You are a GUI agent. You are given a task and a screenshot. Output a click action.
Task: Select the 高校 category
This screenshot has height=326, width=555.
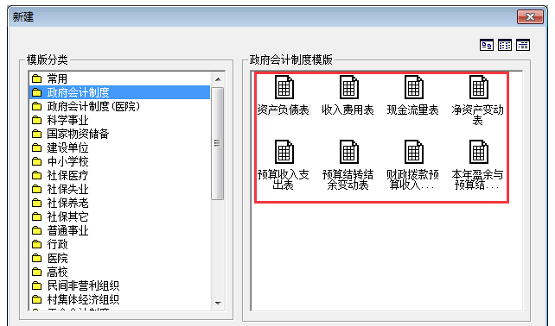(119, 272)
